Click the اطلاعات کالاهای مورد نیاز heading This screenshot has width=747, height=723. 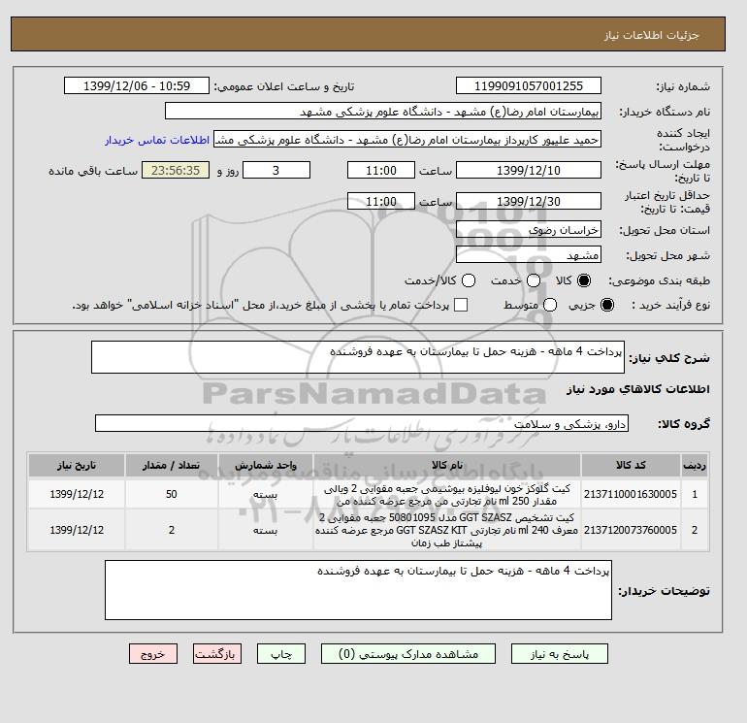tap(638, 389)
